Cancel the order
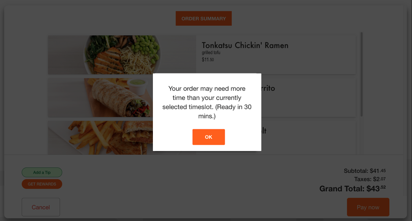This screenshot has width=412, height=221. 41,207
